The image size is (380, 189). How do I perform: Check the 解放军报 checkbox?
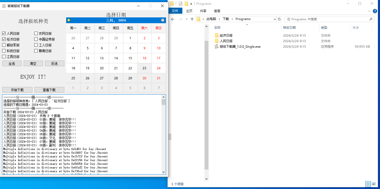click(x=4, y=45)
